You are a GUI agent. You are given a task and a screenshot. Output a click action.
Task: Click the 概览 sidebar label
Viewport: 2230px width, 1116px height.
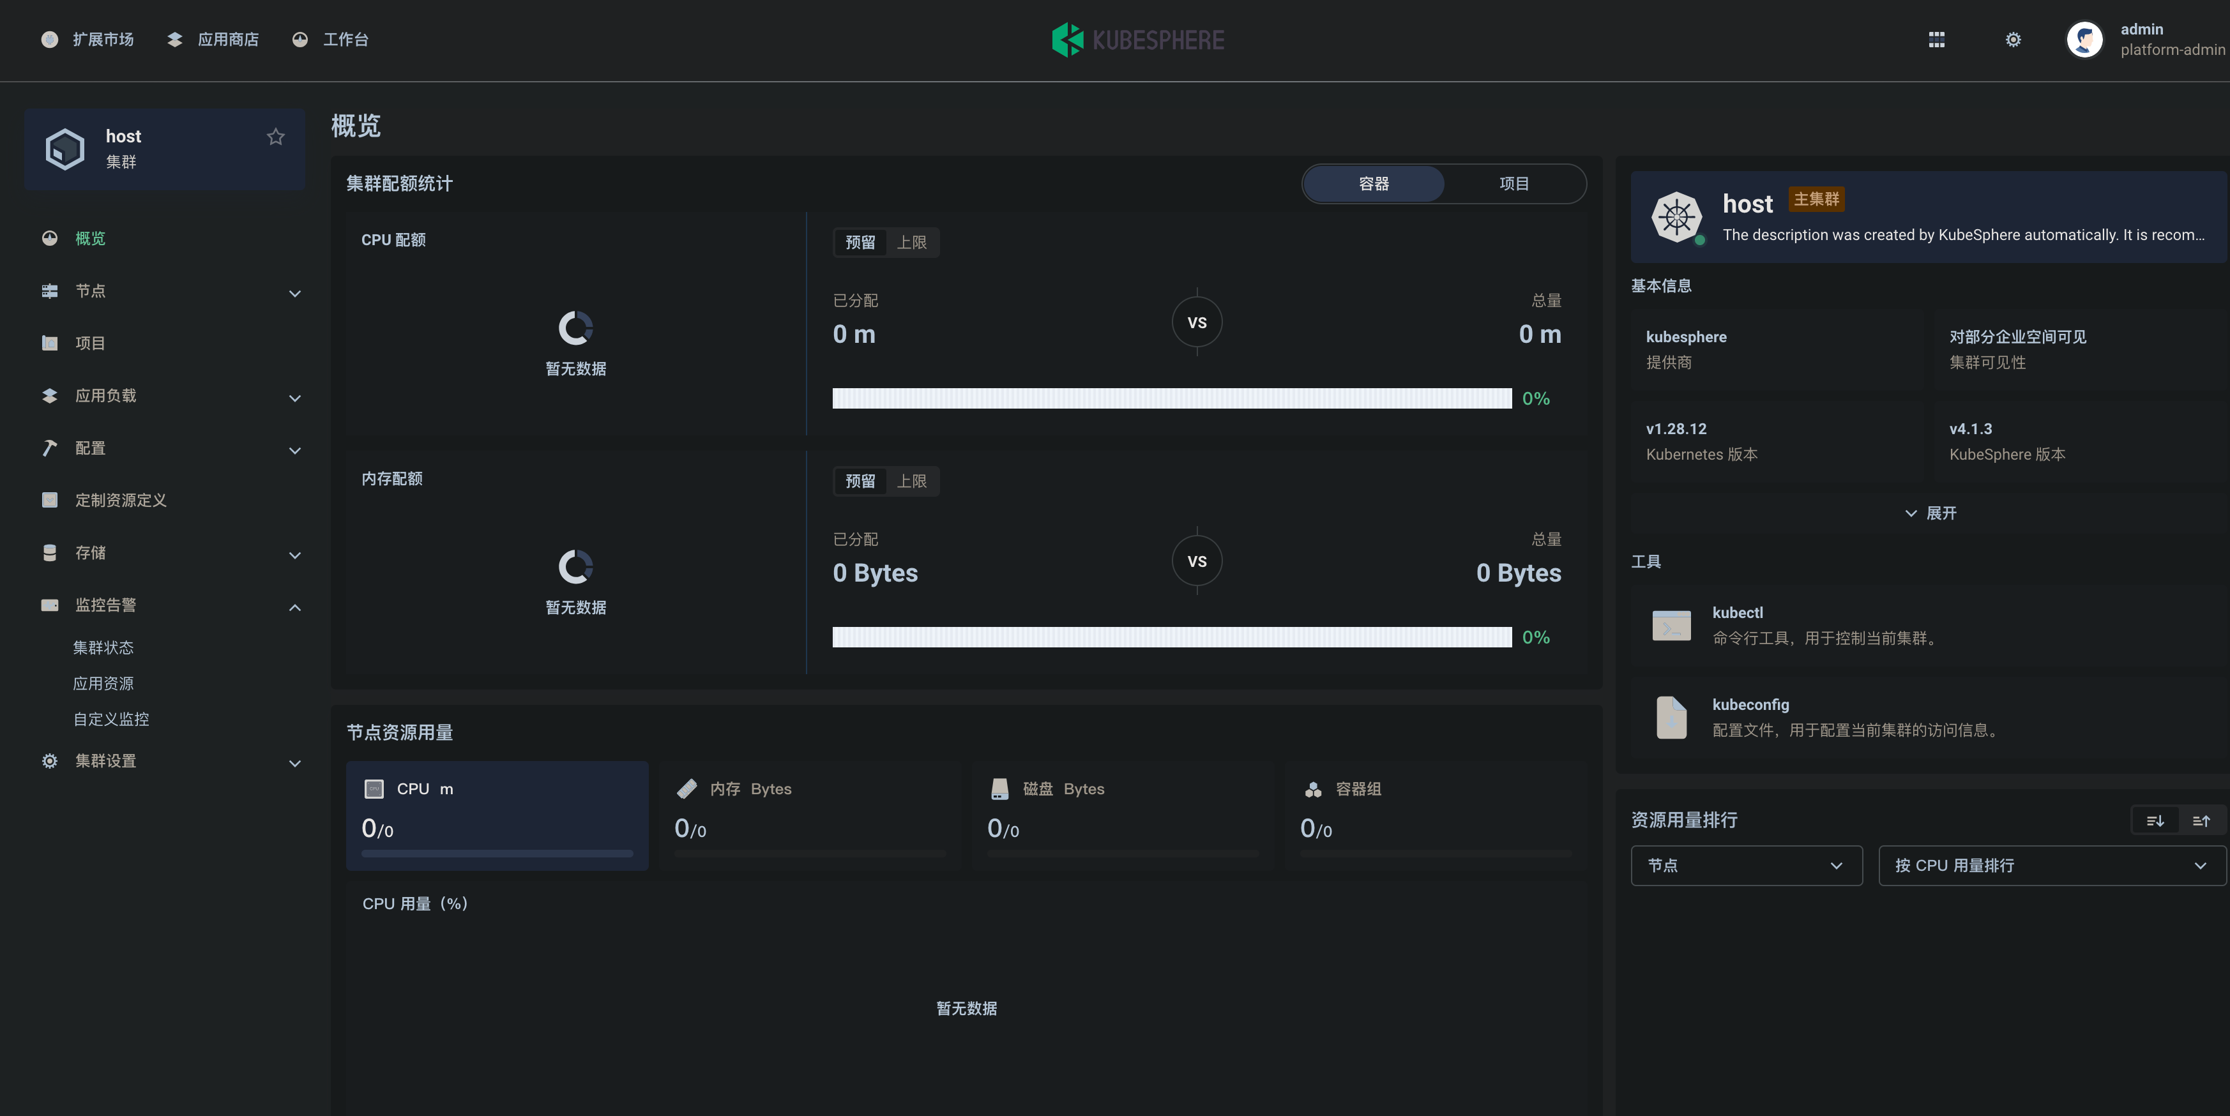90,238
